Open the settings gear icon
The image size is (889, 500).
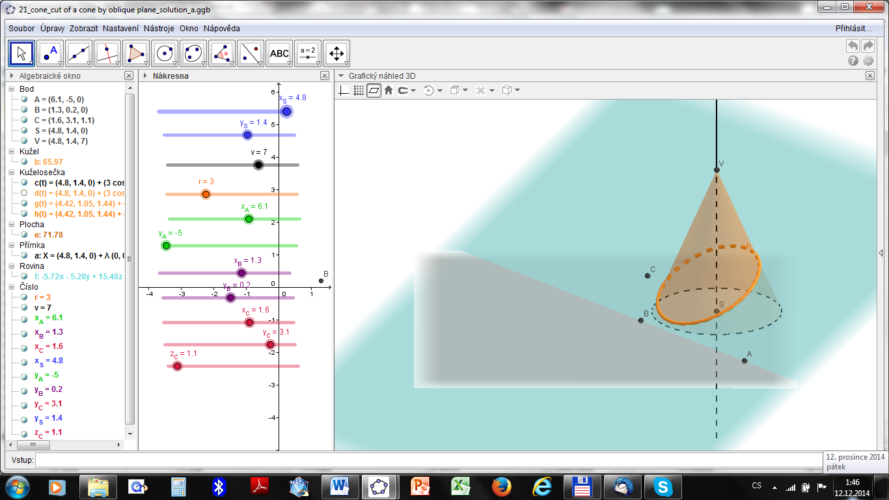[x=868, y=61]
